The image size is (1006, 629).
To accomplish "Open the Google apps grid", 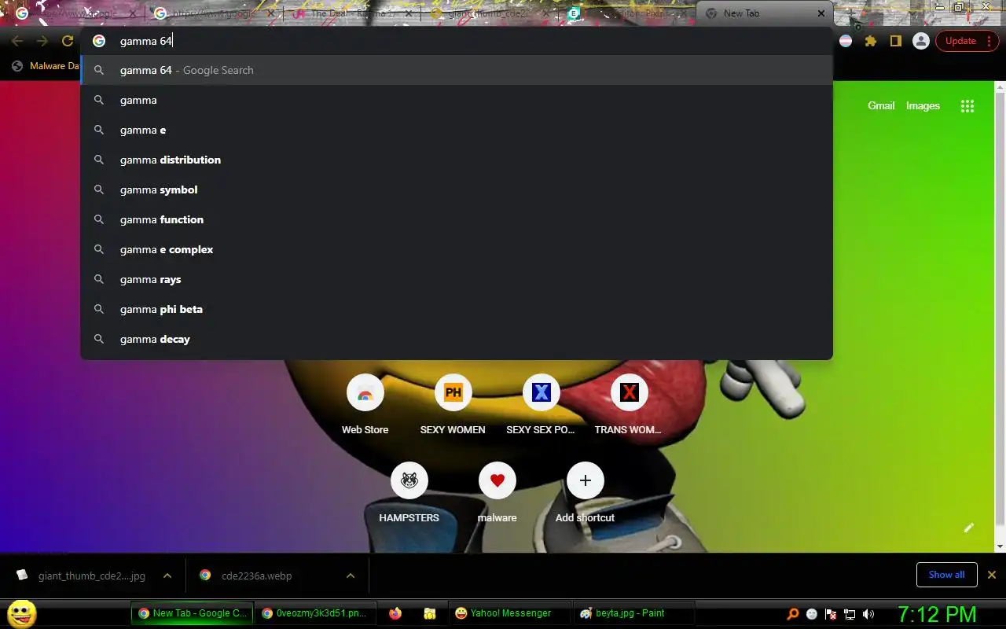I will click(967, 106).
